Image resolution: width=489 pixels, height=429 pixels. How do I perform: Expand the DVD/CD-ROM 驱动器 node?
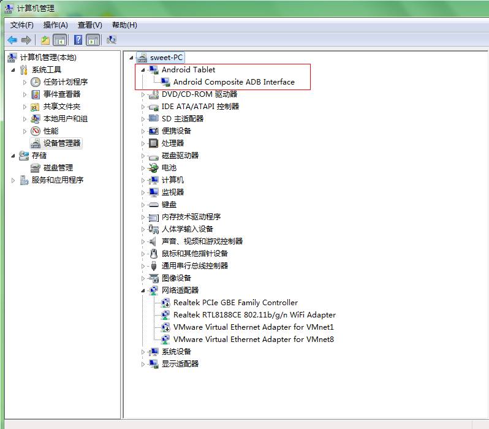(x=143, y=94)
